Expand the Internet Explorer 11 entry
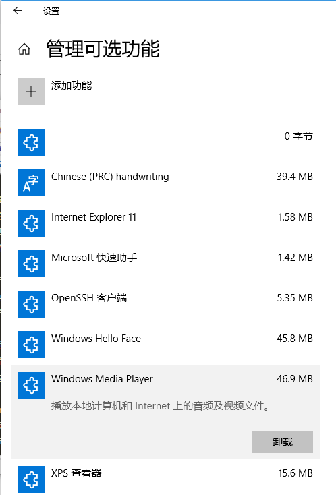 click(x=165, y=223)
